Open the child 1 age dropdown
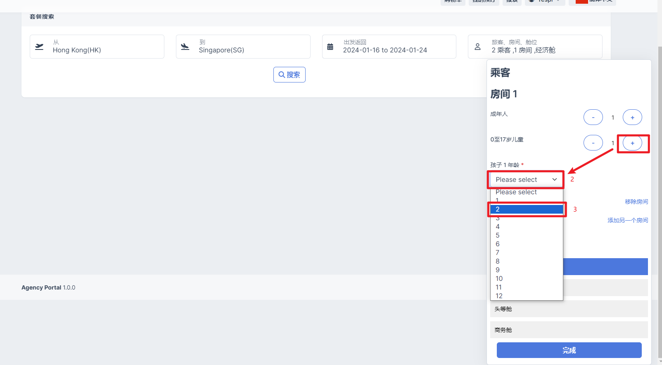This screenshot has height=365, width=662. point(526,179)
